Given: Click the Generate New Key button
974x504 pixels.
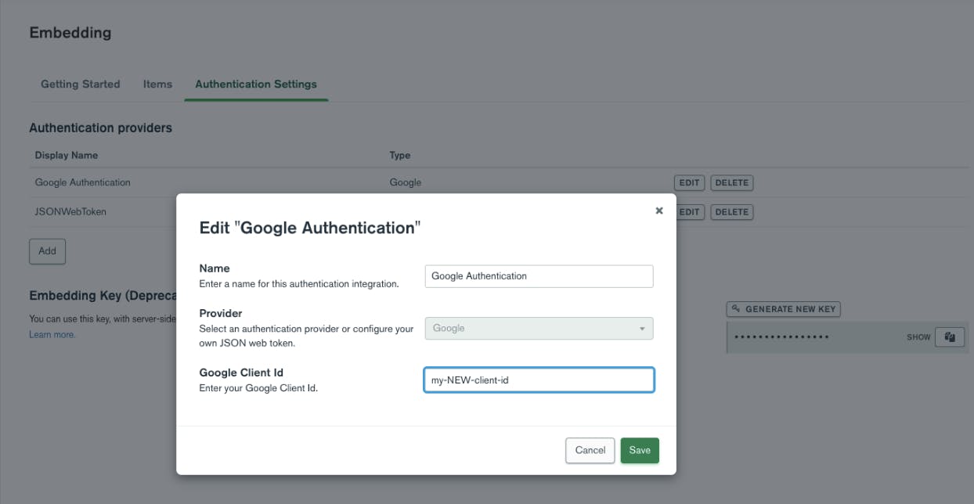Looking at the screenshot, I should coord(783,309).
